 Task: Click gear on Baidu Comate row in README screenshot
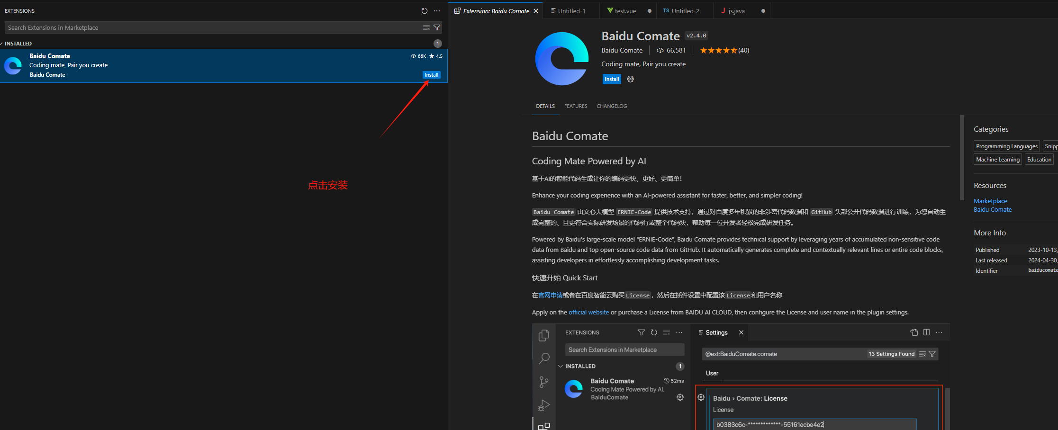tap(680, 397)
